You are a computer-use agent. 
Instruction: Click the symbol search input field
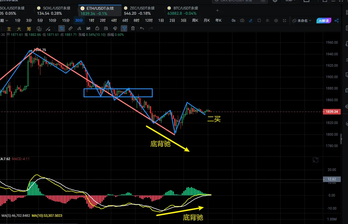[240, 1]
